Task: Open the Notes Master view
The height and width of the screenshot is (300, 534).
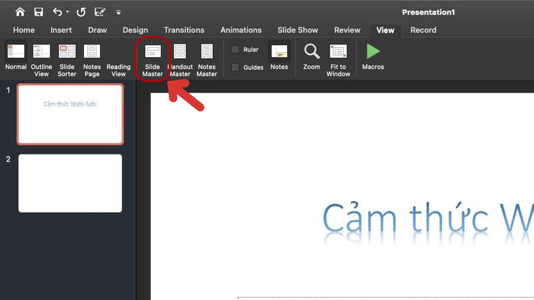Action: coord(207,61)
